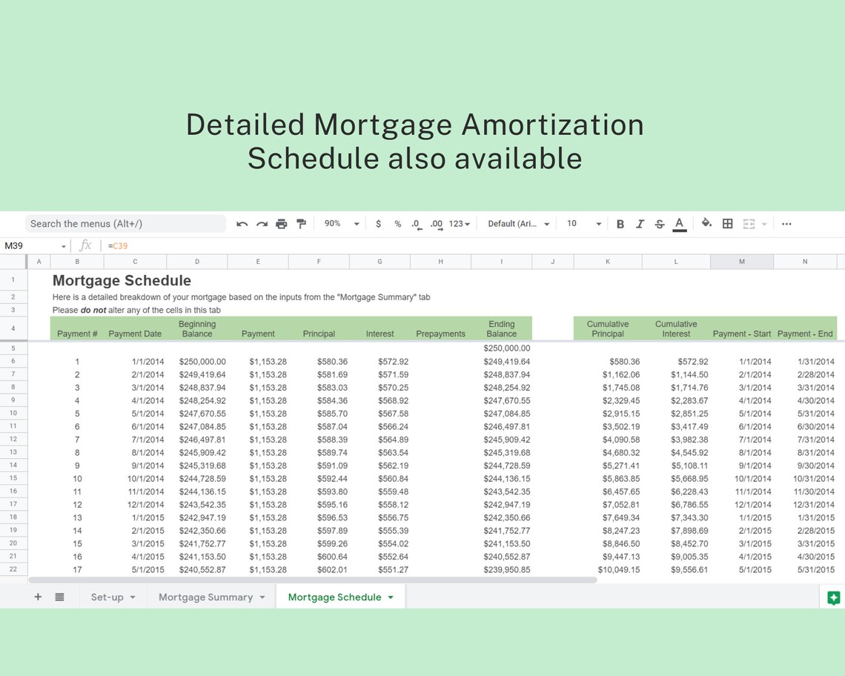845x676 pixels.
Task: Open the Explore icon at bottom right
Action: [x=833, y=597]
